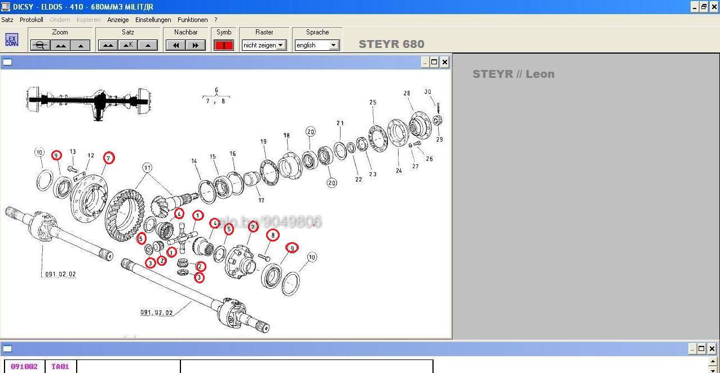Select circled part number 11
This screenshot has width=720, height=373.
[x=147, y=168]
